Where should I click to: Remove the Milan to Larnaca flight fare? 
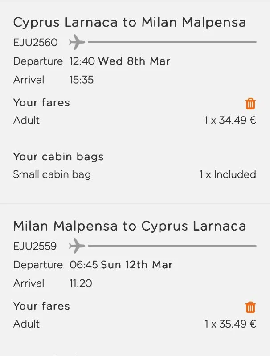[x=250, y=307]
